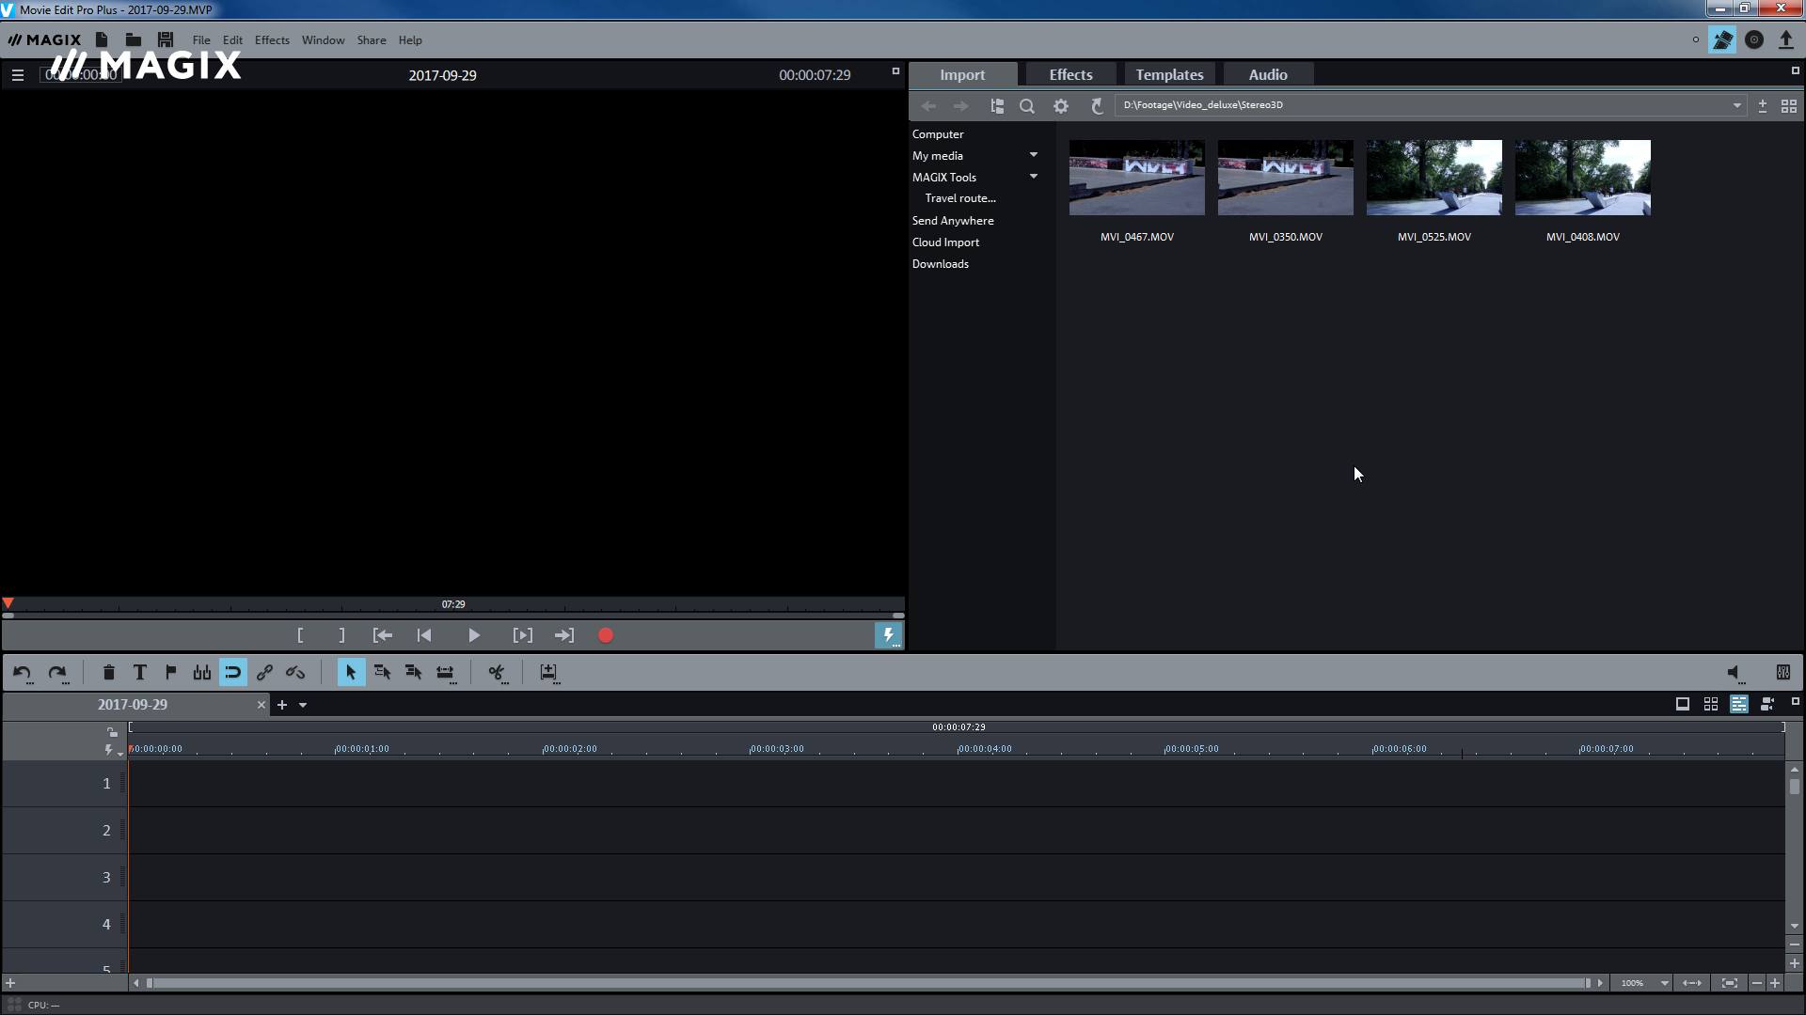Click the undo icon

pos(23,672)
